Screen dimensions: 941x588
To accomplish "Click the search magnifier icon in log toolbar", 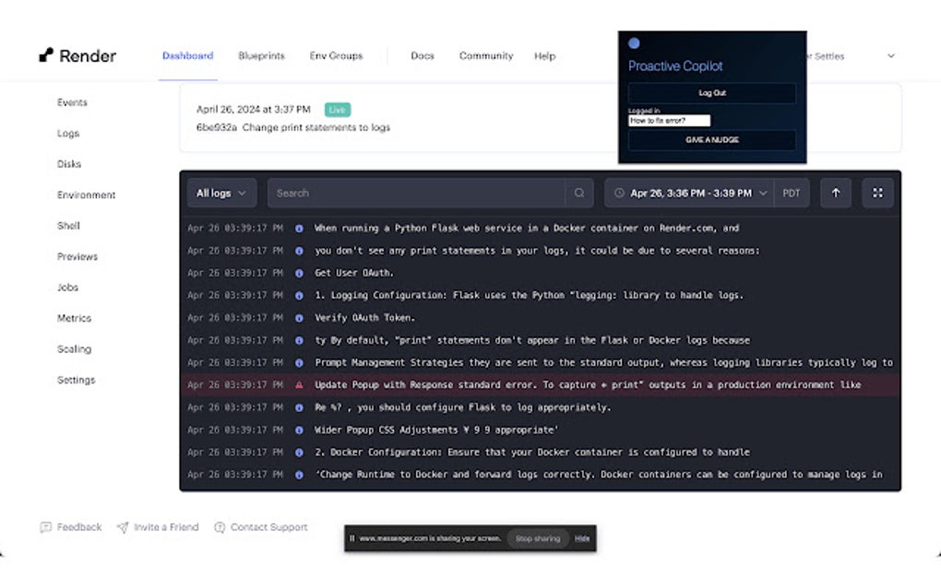I will 578,193.
